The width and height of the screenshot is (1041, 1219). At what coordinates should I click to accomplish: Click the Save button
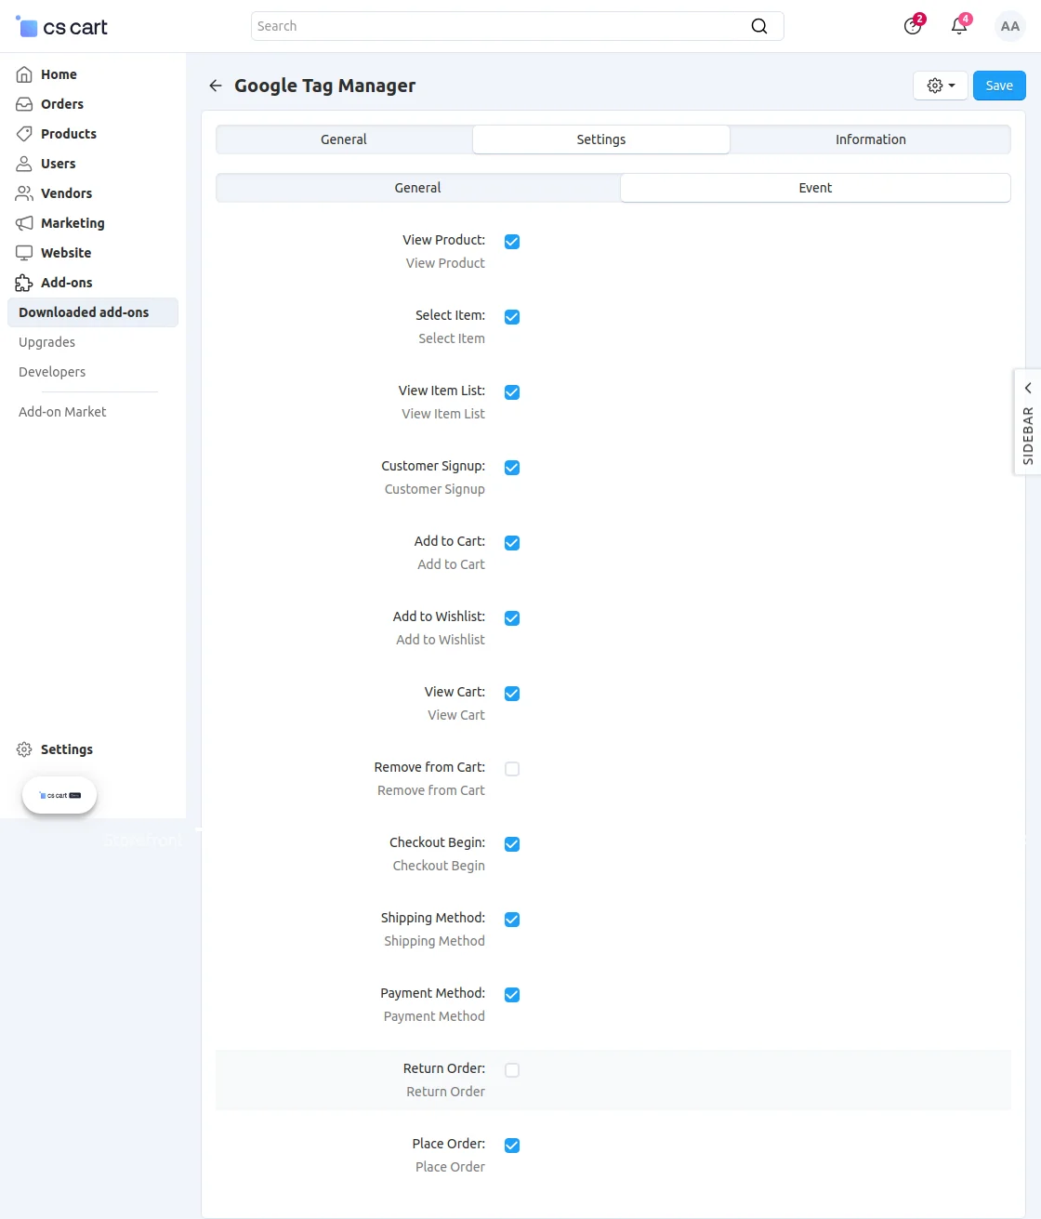[998, 85]
